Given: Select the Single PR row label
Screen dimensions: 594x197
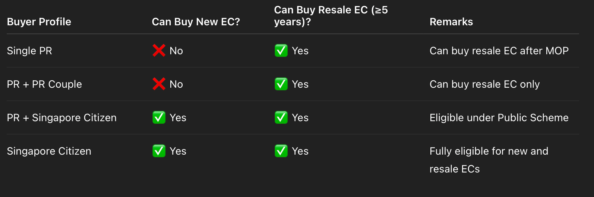Looking at the screenshot, I should (x=29, y=51).
